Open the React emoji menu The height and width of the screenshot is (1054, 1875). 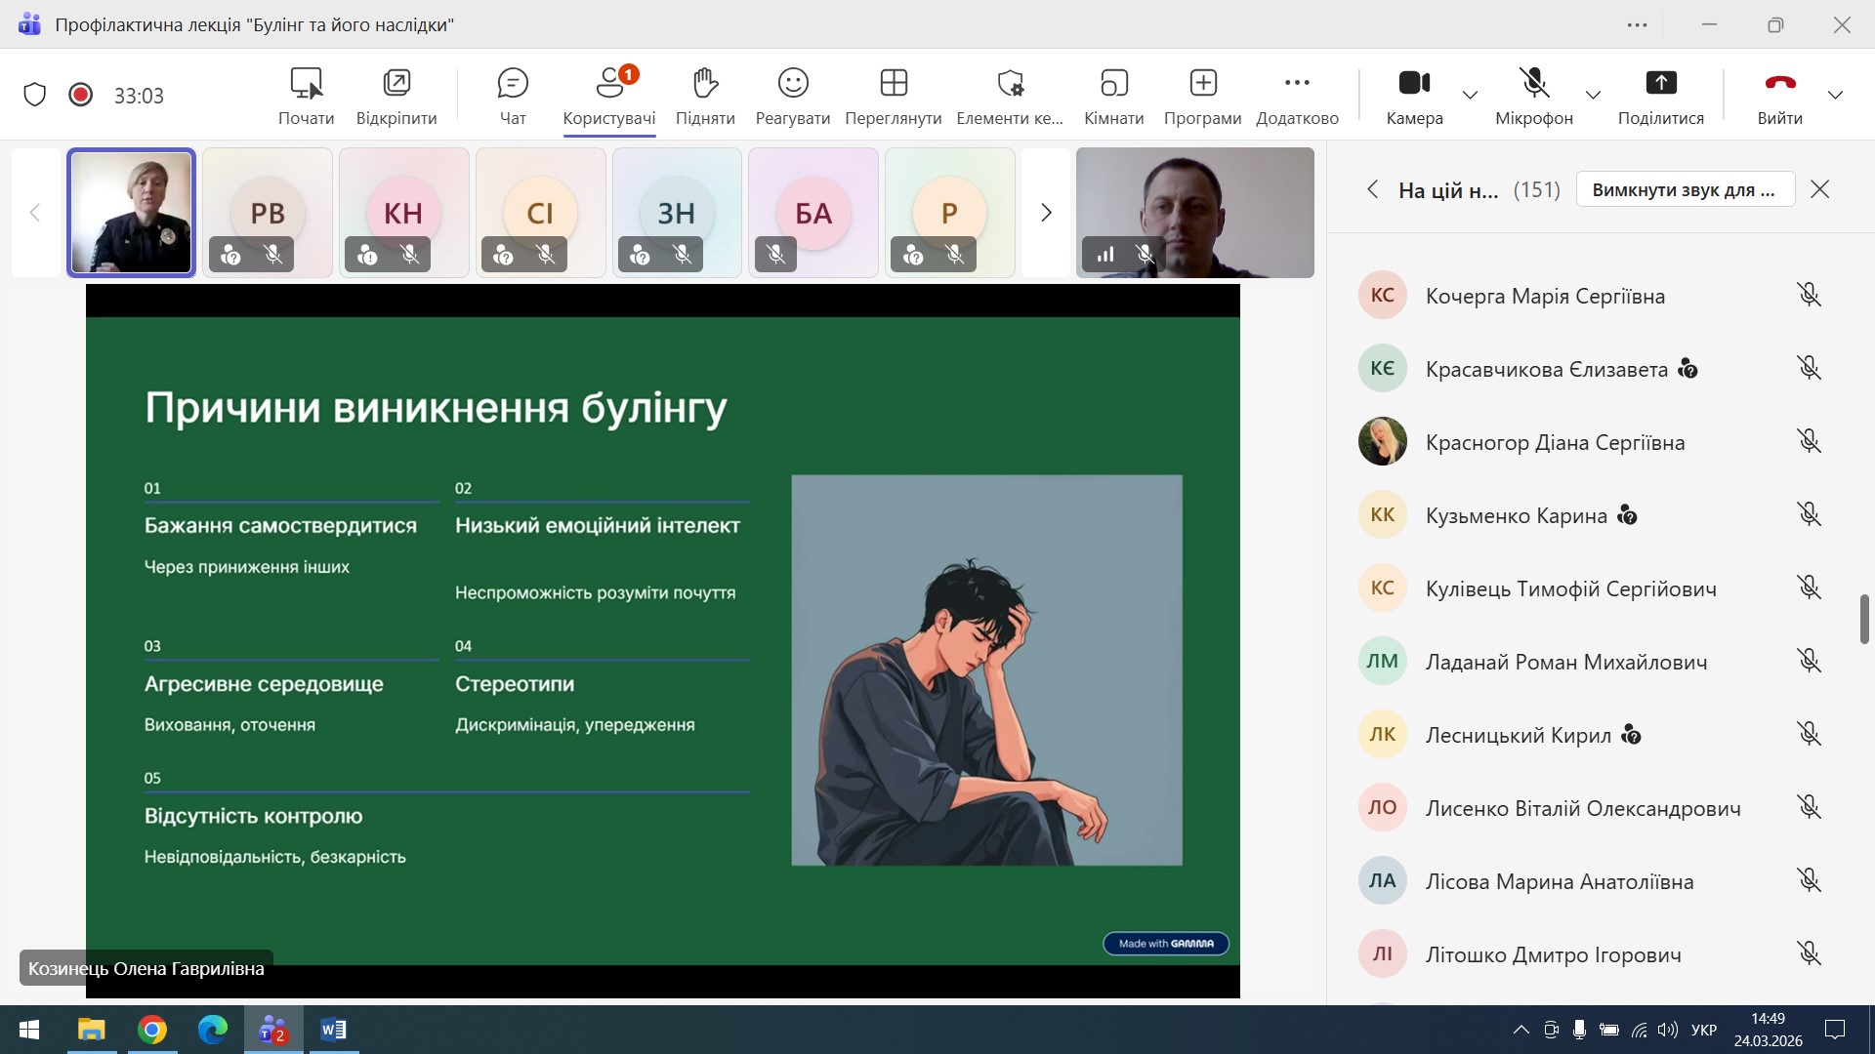click(x=793, y=84)
